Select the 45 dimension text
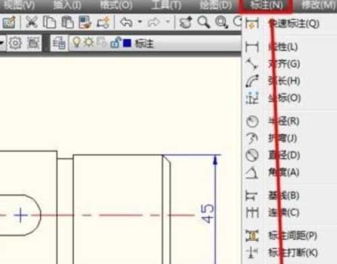 [x=207, y=213]
